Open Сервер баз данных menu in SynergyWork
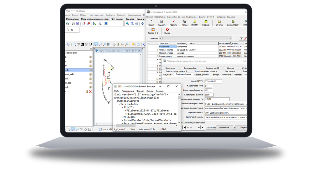The height and width of the screenshot is (175, 312). [x=176, y=17]
